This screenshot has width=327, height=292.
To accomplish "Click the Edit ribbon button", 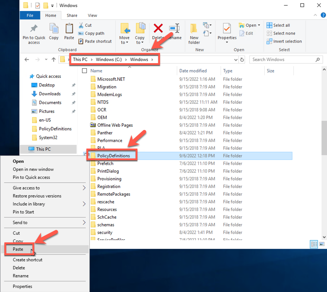I will [246, 33].
